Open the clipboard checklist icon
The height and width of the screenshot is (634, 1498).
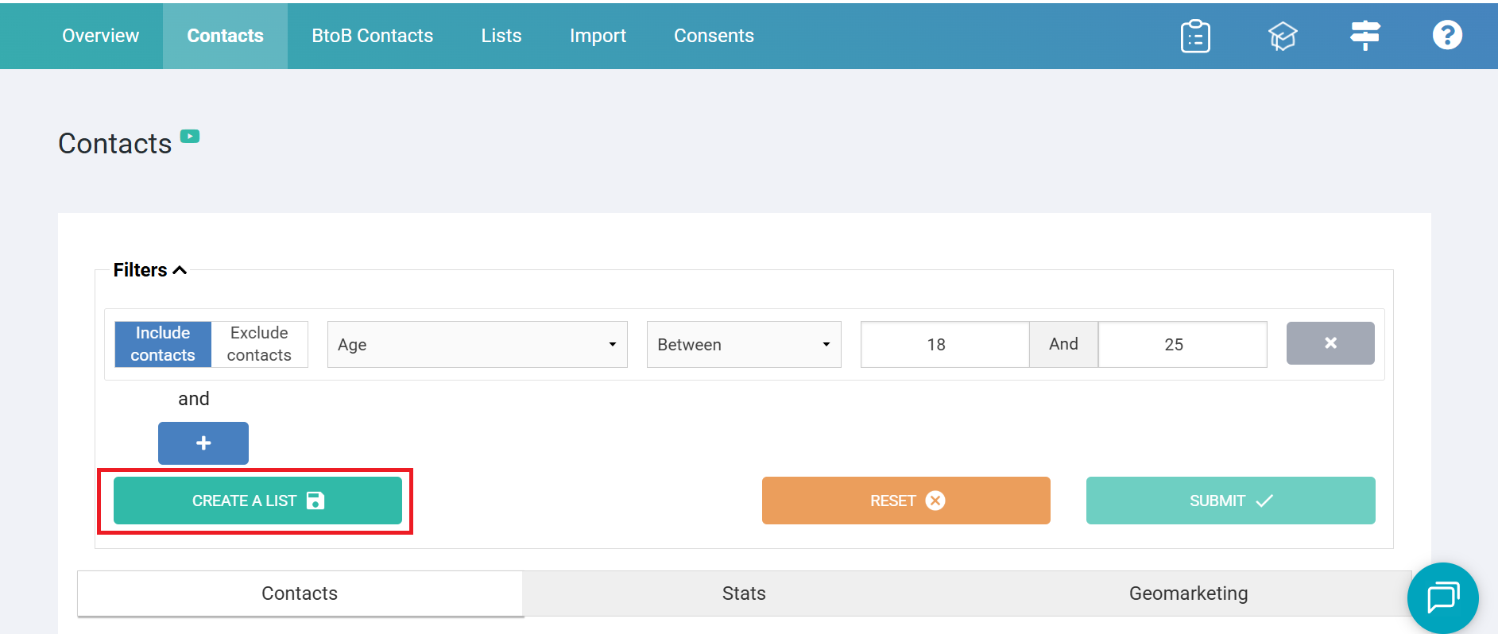[x=1195, y=36]
